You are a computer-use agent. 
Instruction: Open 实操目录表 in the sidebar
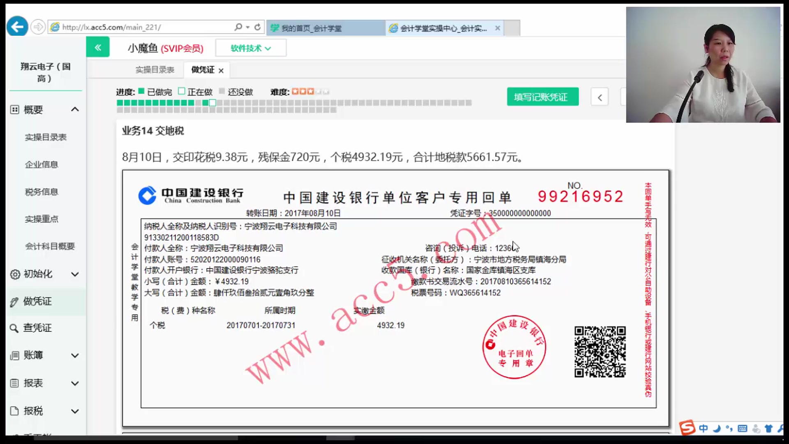point(46,137)
